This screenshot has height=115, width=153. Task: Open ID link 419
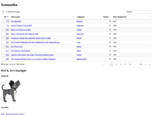click(x=7, y=55)
